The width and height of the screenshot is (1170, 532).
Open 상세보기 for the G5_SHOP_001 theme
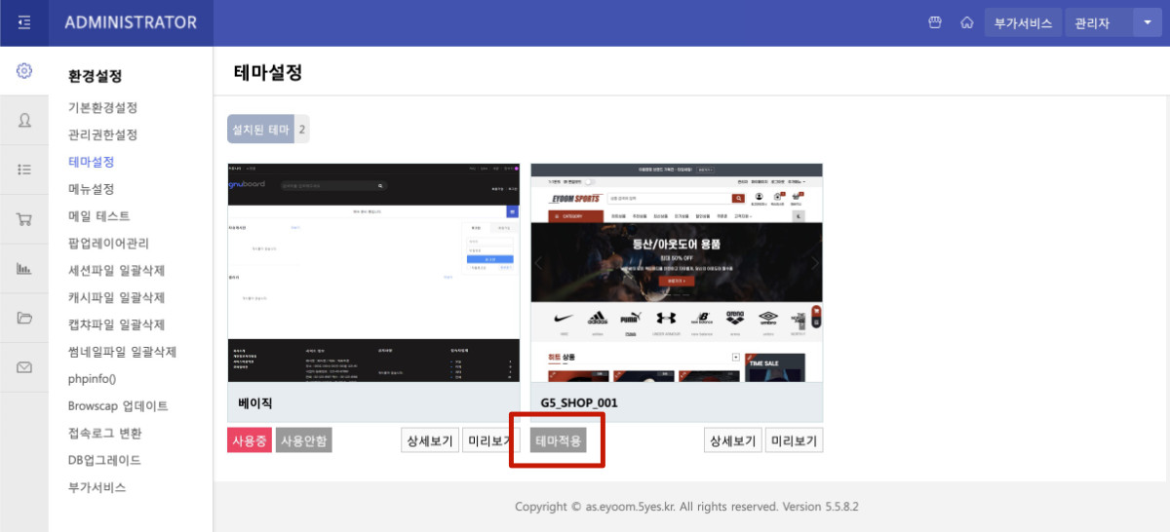pos(731,440)
